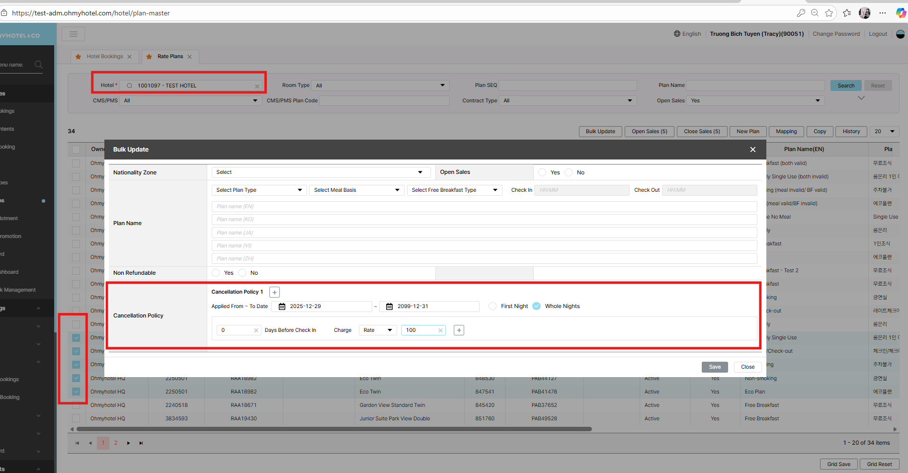Clear the 100 charge rate value
908x473 pixels.
point(440,330)
